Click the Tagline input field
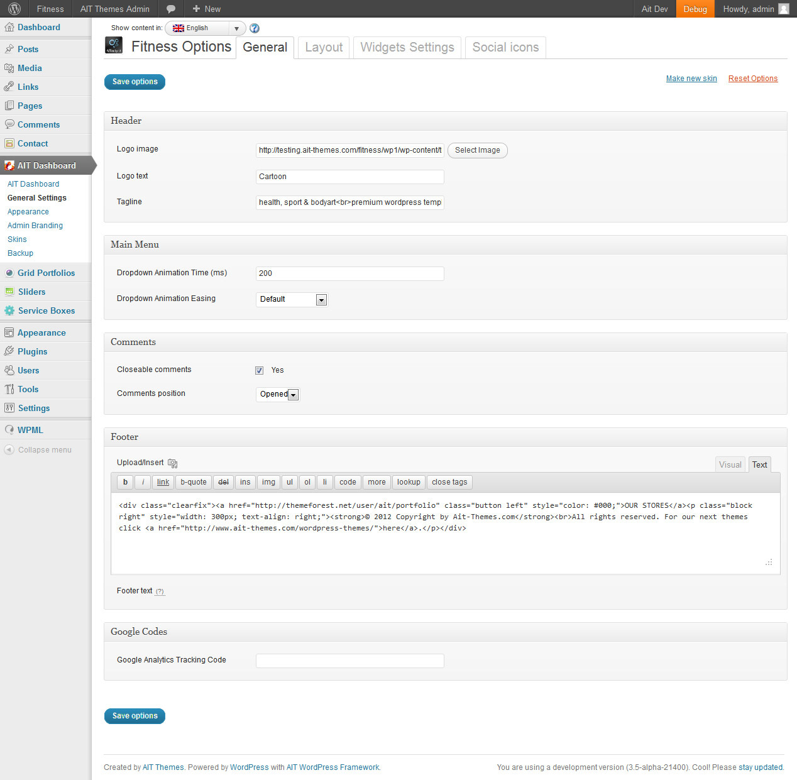The image size is (797, 780). tap(350, 202)
